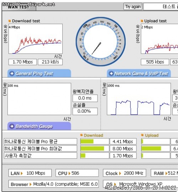Click the 0.0 ms round-trip delay field
The image size is (178, 192).
click(x=85, y=98)
